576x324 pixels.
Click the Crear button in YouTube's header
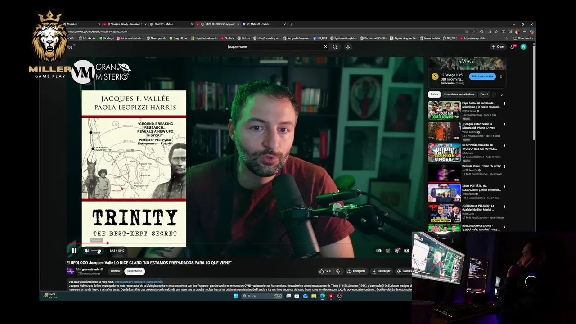[x=498, y=46]
